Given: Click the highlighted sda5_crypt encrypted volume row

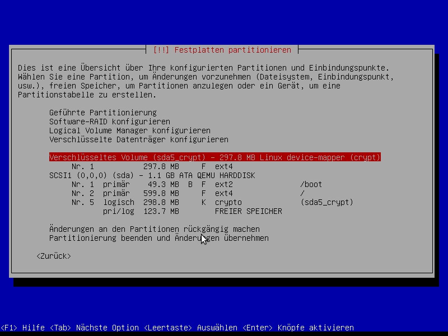Looking at the screenshot, I should [x=214, y=157].
